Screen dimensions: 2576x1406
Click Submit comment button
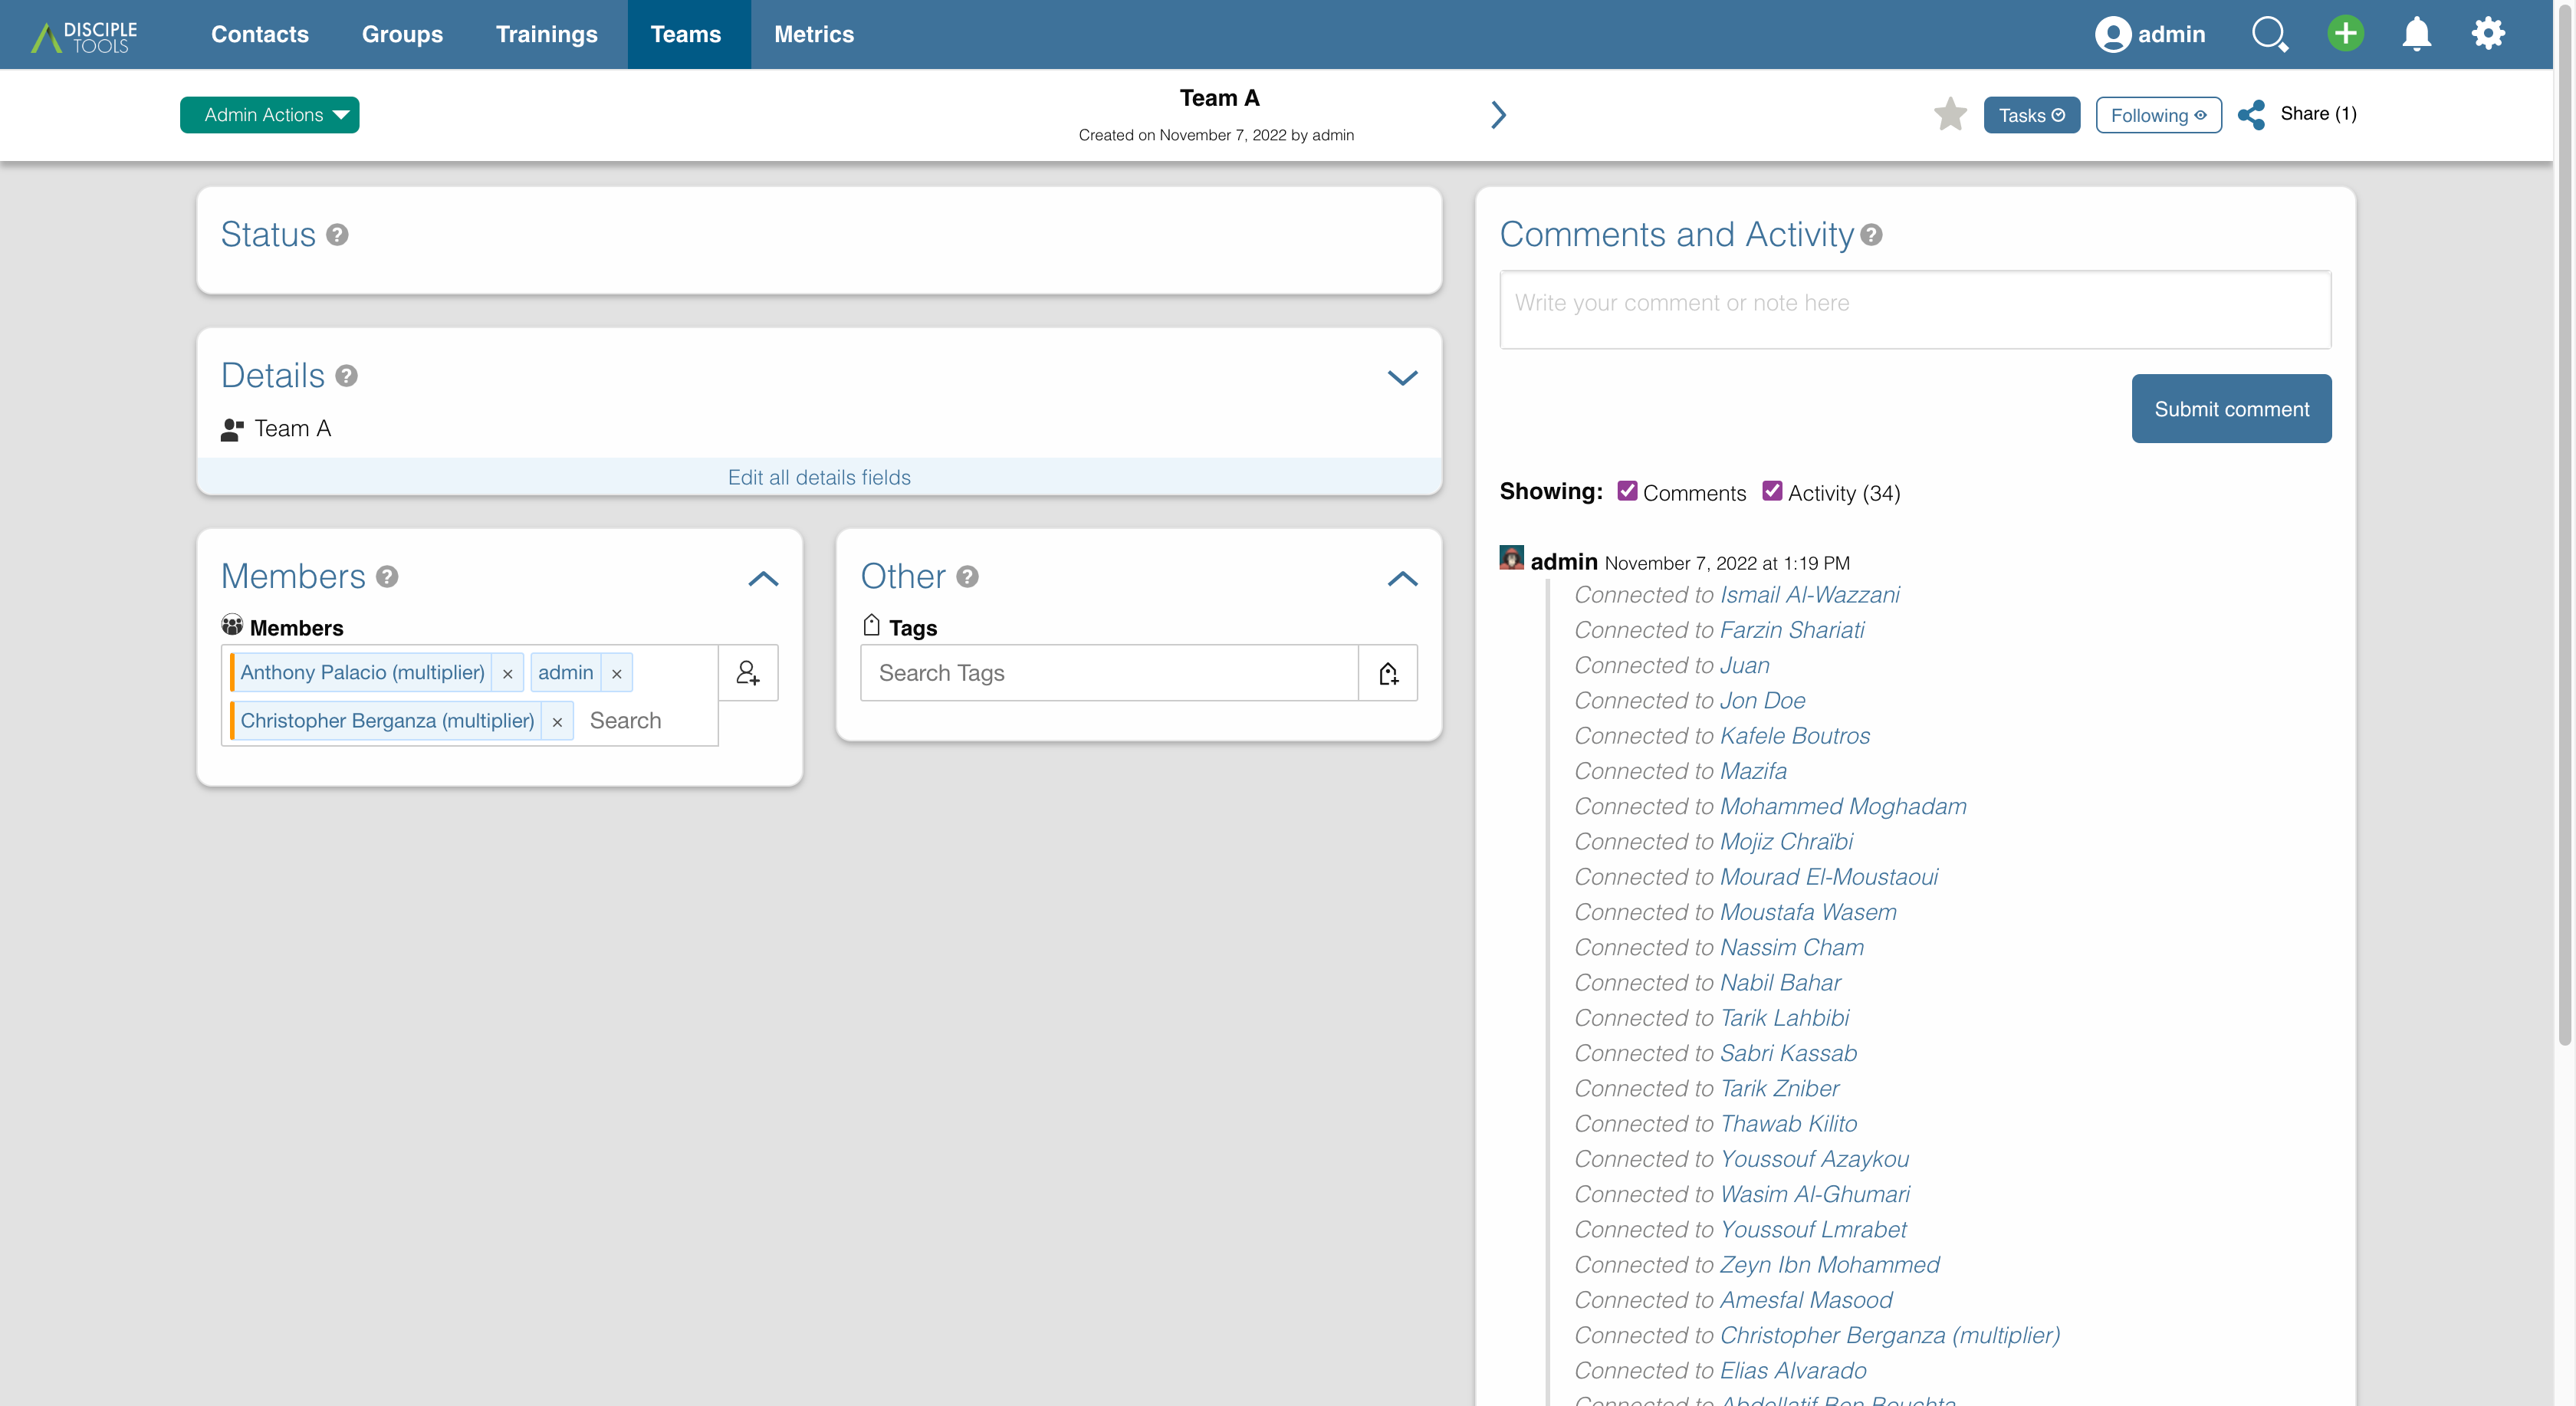click(x=2231, y=409)
